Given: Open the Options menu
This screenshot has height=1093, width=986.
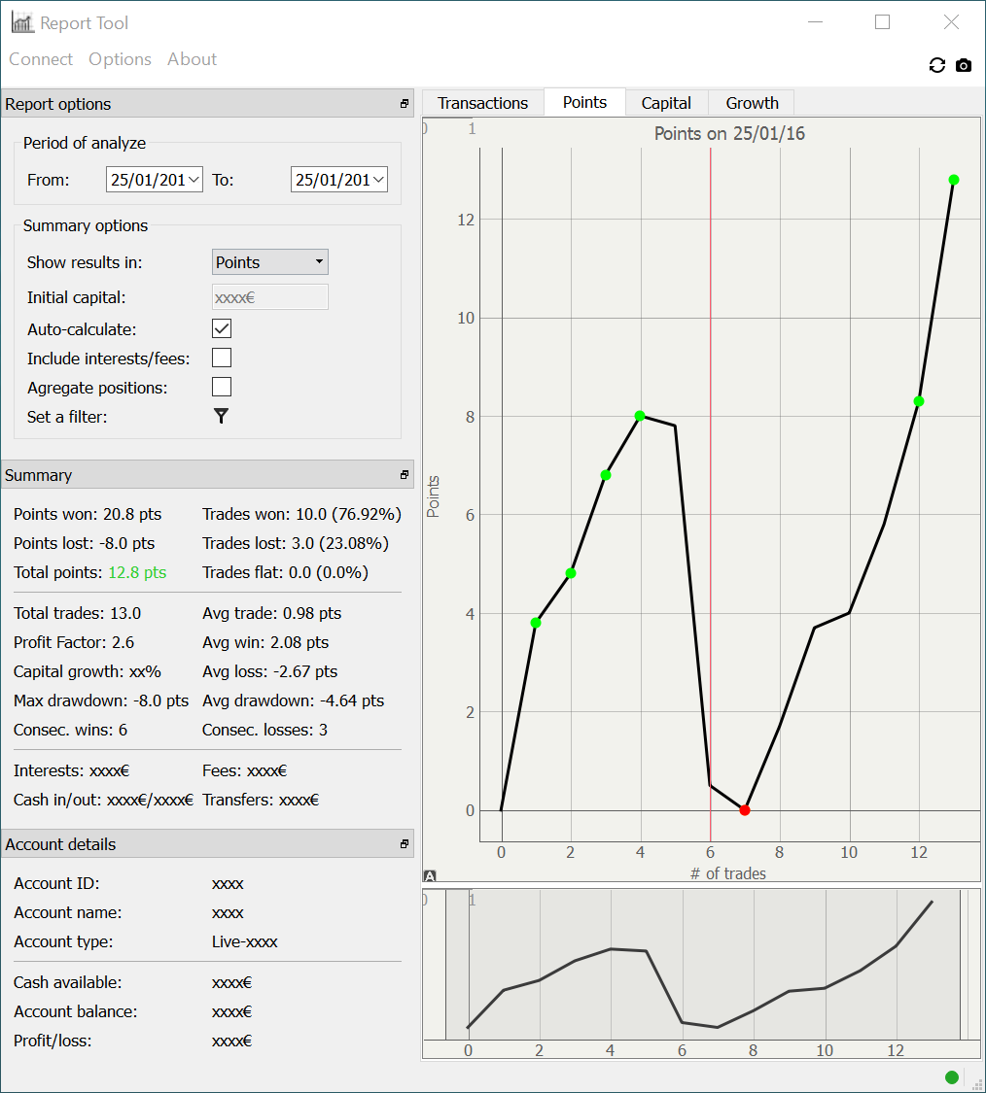Looking at the screenshot, I should click(x=120, y=59).
